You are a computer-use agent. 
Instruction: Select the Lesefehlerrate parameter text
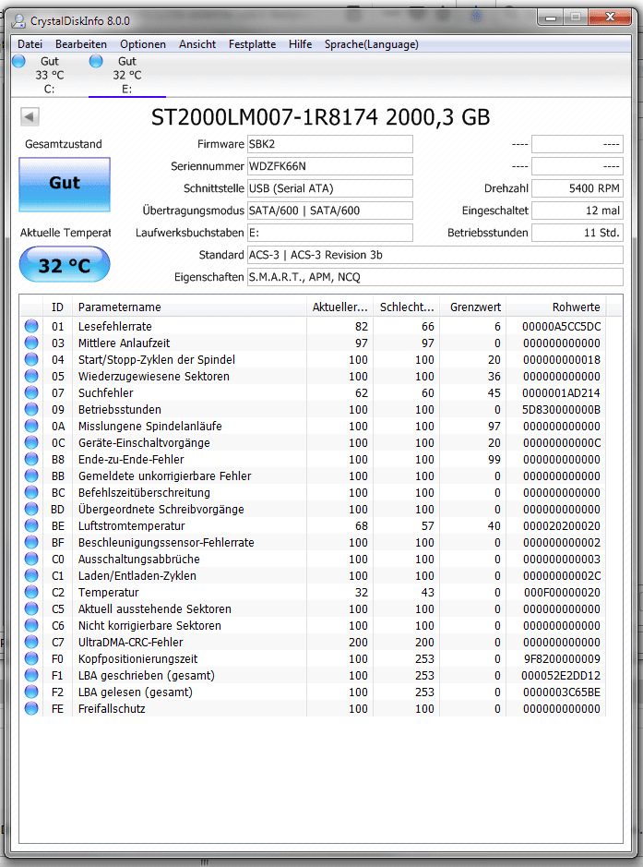[115, 326]
